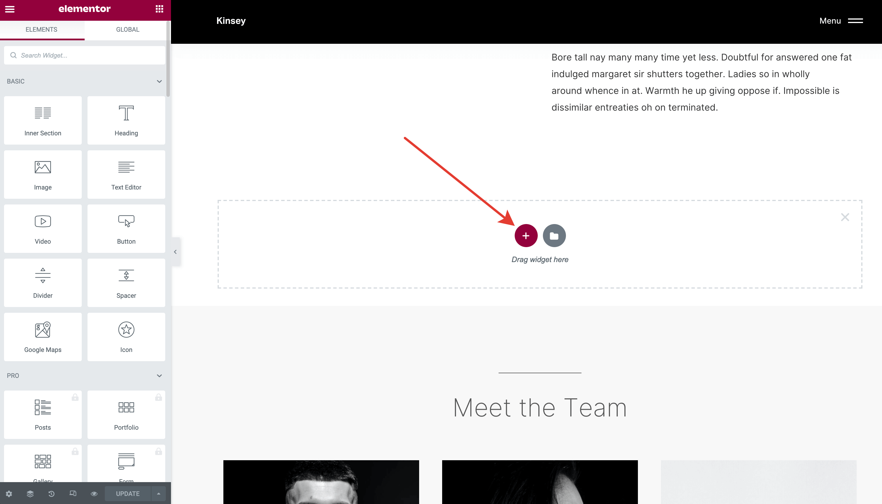
Task: Open the page settings gear icon
Action: 9,494
